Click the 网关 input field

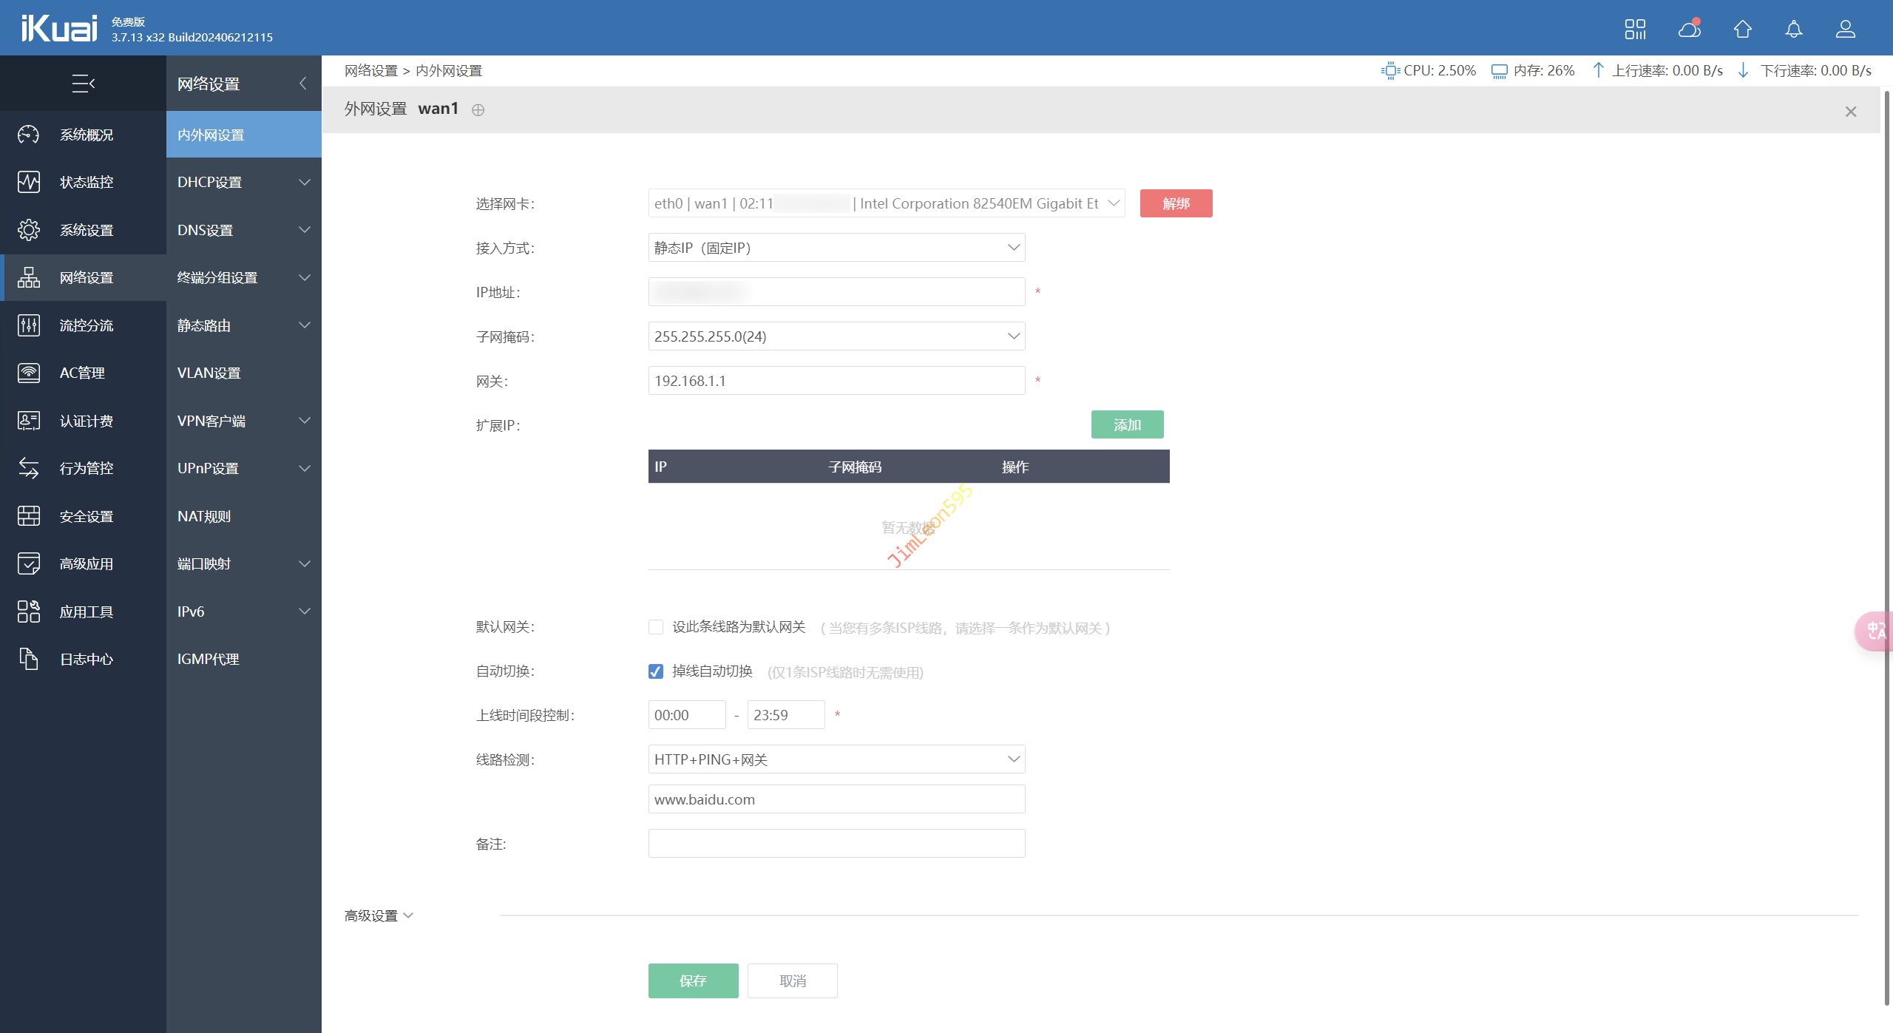coord(836,381)
